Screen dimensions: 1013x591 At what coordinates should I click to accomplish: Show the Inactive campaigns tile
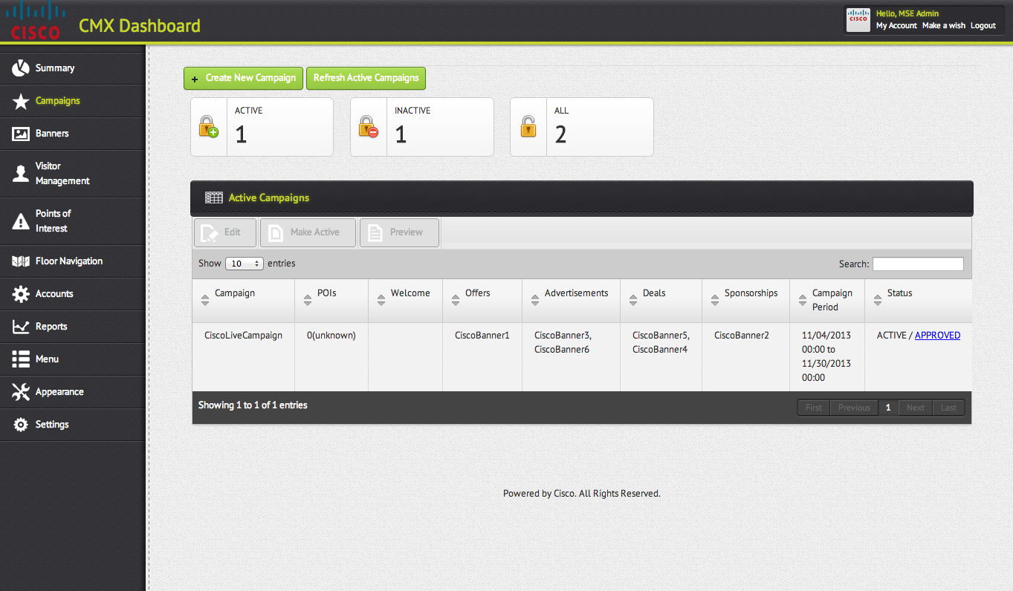click(421, 127)
